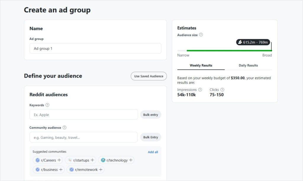Click the plus icon on r/business
The height and width of the screenshot is (181, 303).
coord(61,170)
